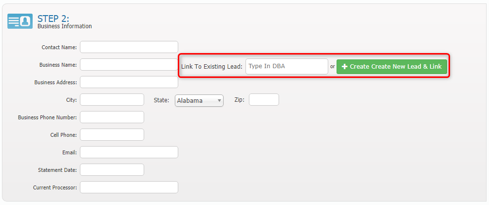489x205 pixels.
Task: Click the plus icon on the green button
Action: click(345, 67)
